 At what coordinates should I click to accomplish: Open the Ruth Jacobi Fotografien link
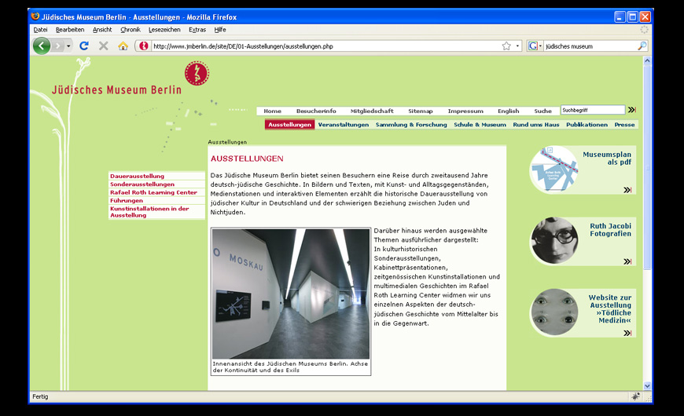pyautogui.click(x=611, y=230)
